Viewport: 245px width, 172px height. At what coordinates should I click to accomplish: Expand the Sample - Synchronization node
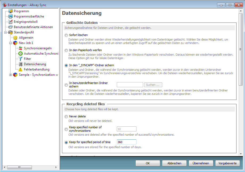(10, 75)
